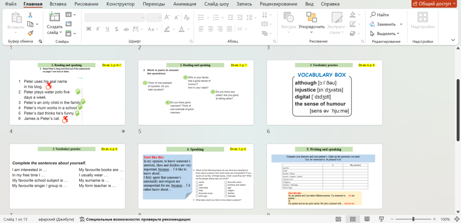
Task: Toggle strikethrough formatting
Action: pyautogui.click(x=126, y=29)
